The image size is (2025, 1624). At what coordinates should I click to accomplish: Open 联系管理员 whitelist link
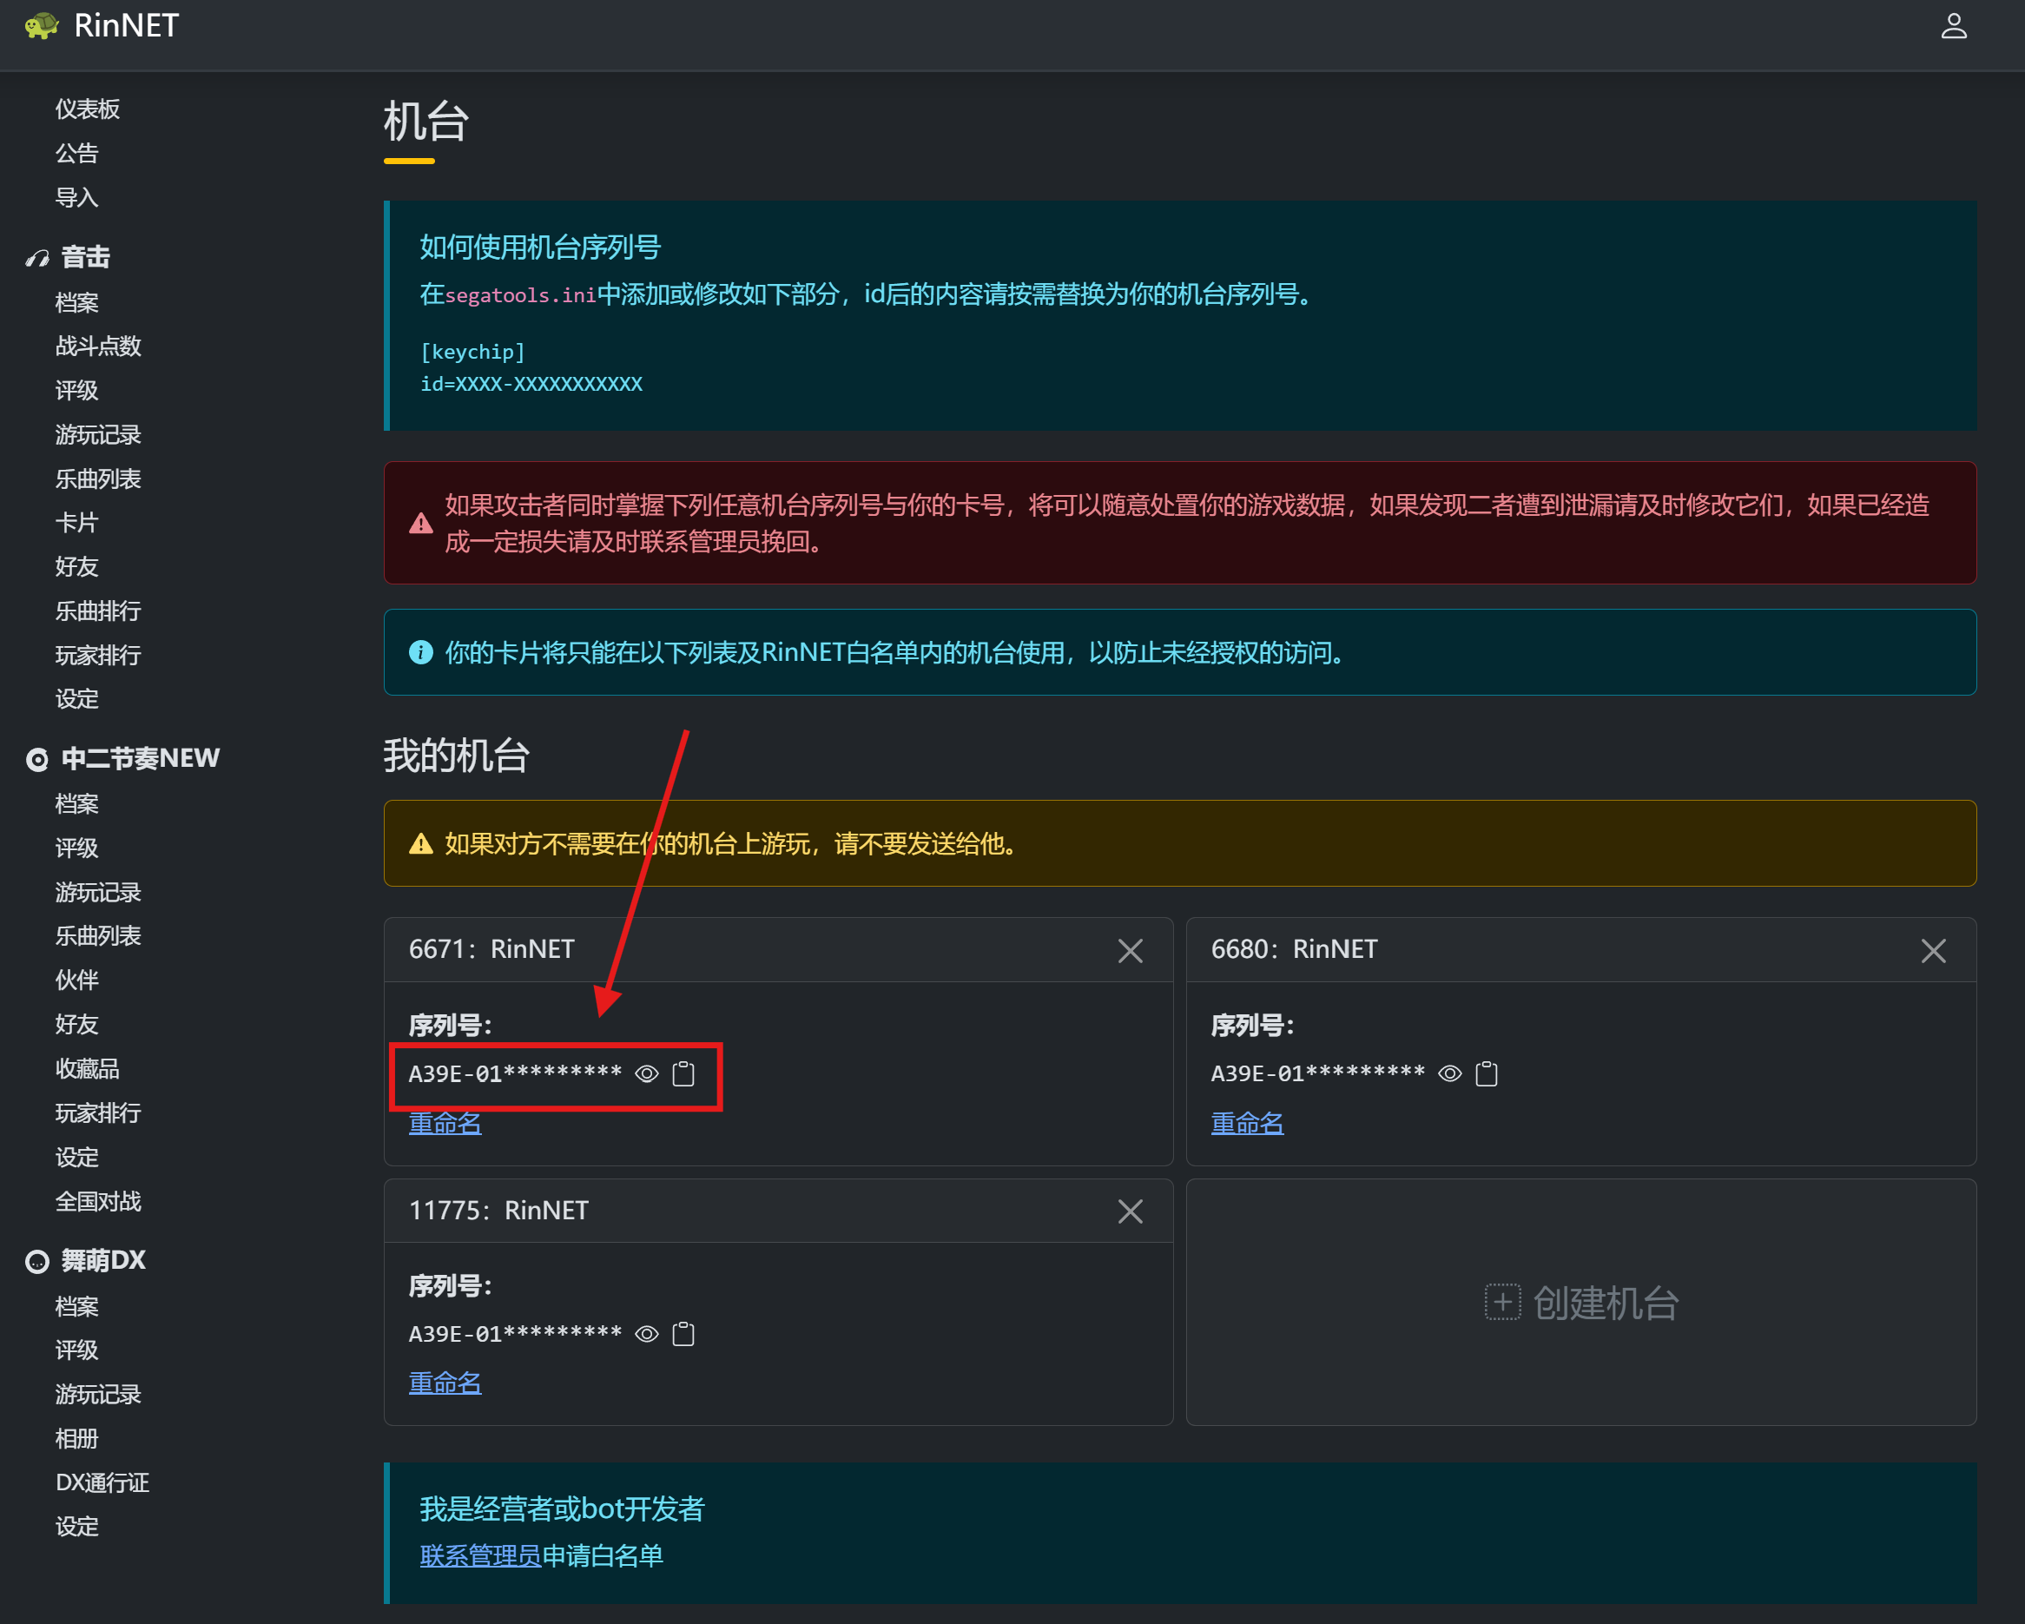480,1555
